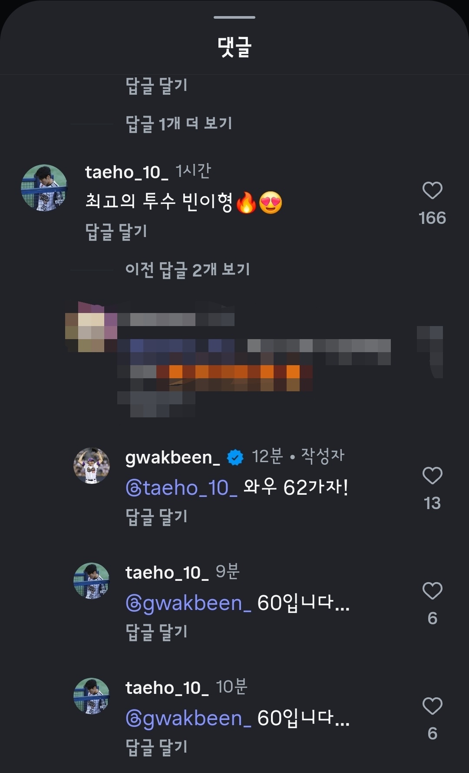Tap taeho_10_'s avatar on the 10분 reply
The image size is (469, 773).
pyautogui.click(x=91, y=696)
